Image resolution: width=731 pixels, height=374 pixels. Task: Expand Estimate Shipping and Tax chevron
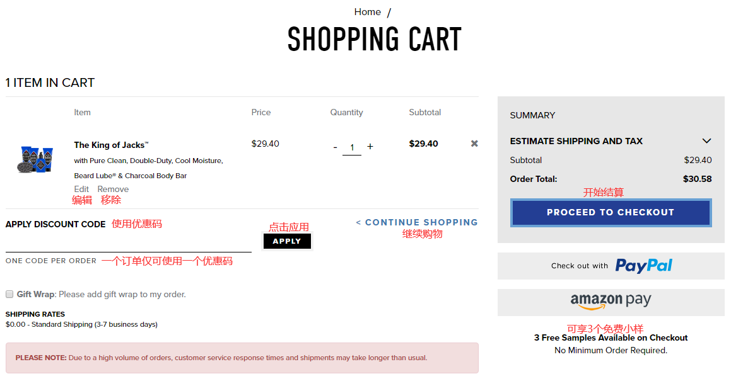(x=706, y=141)
